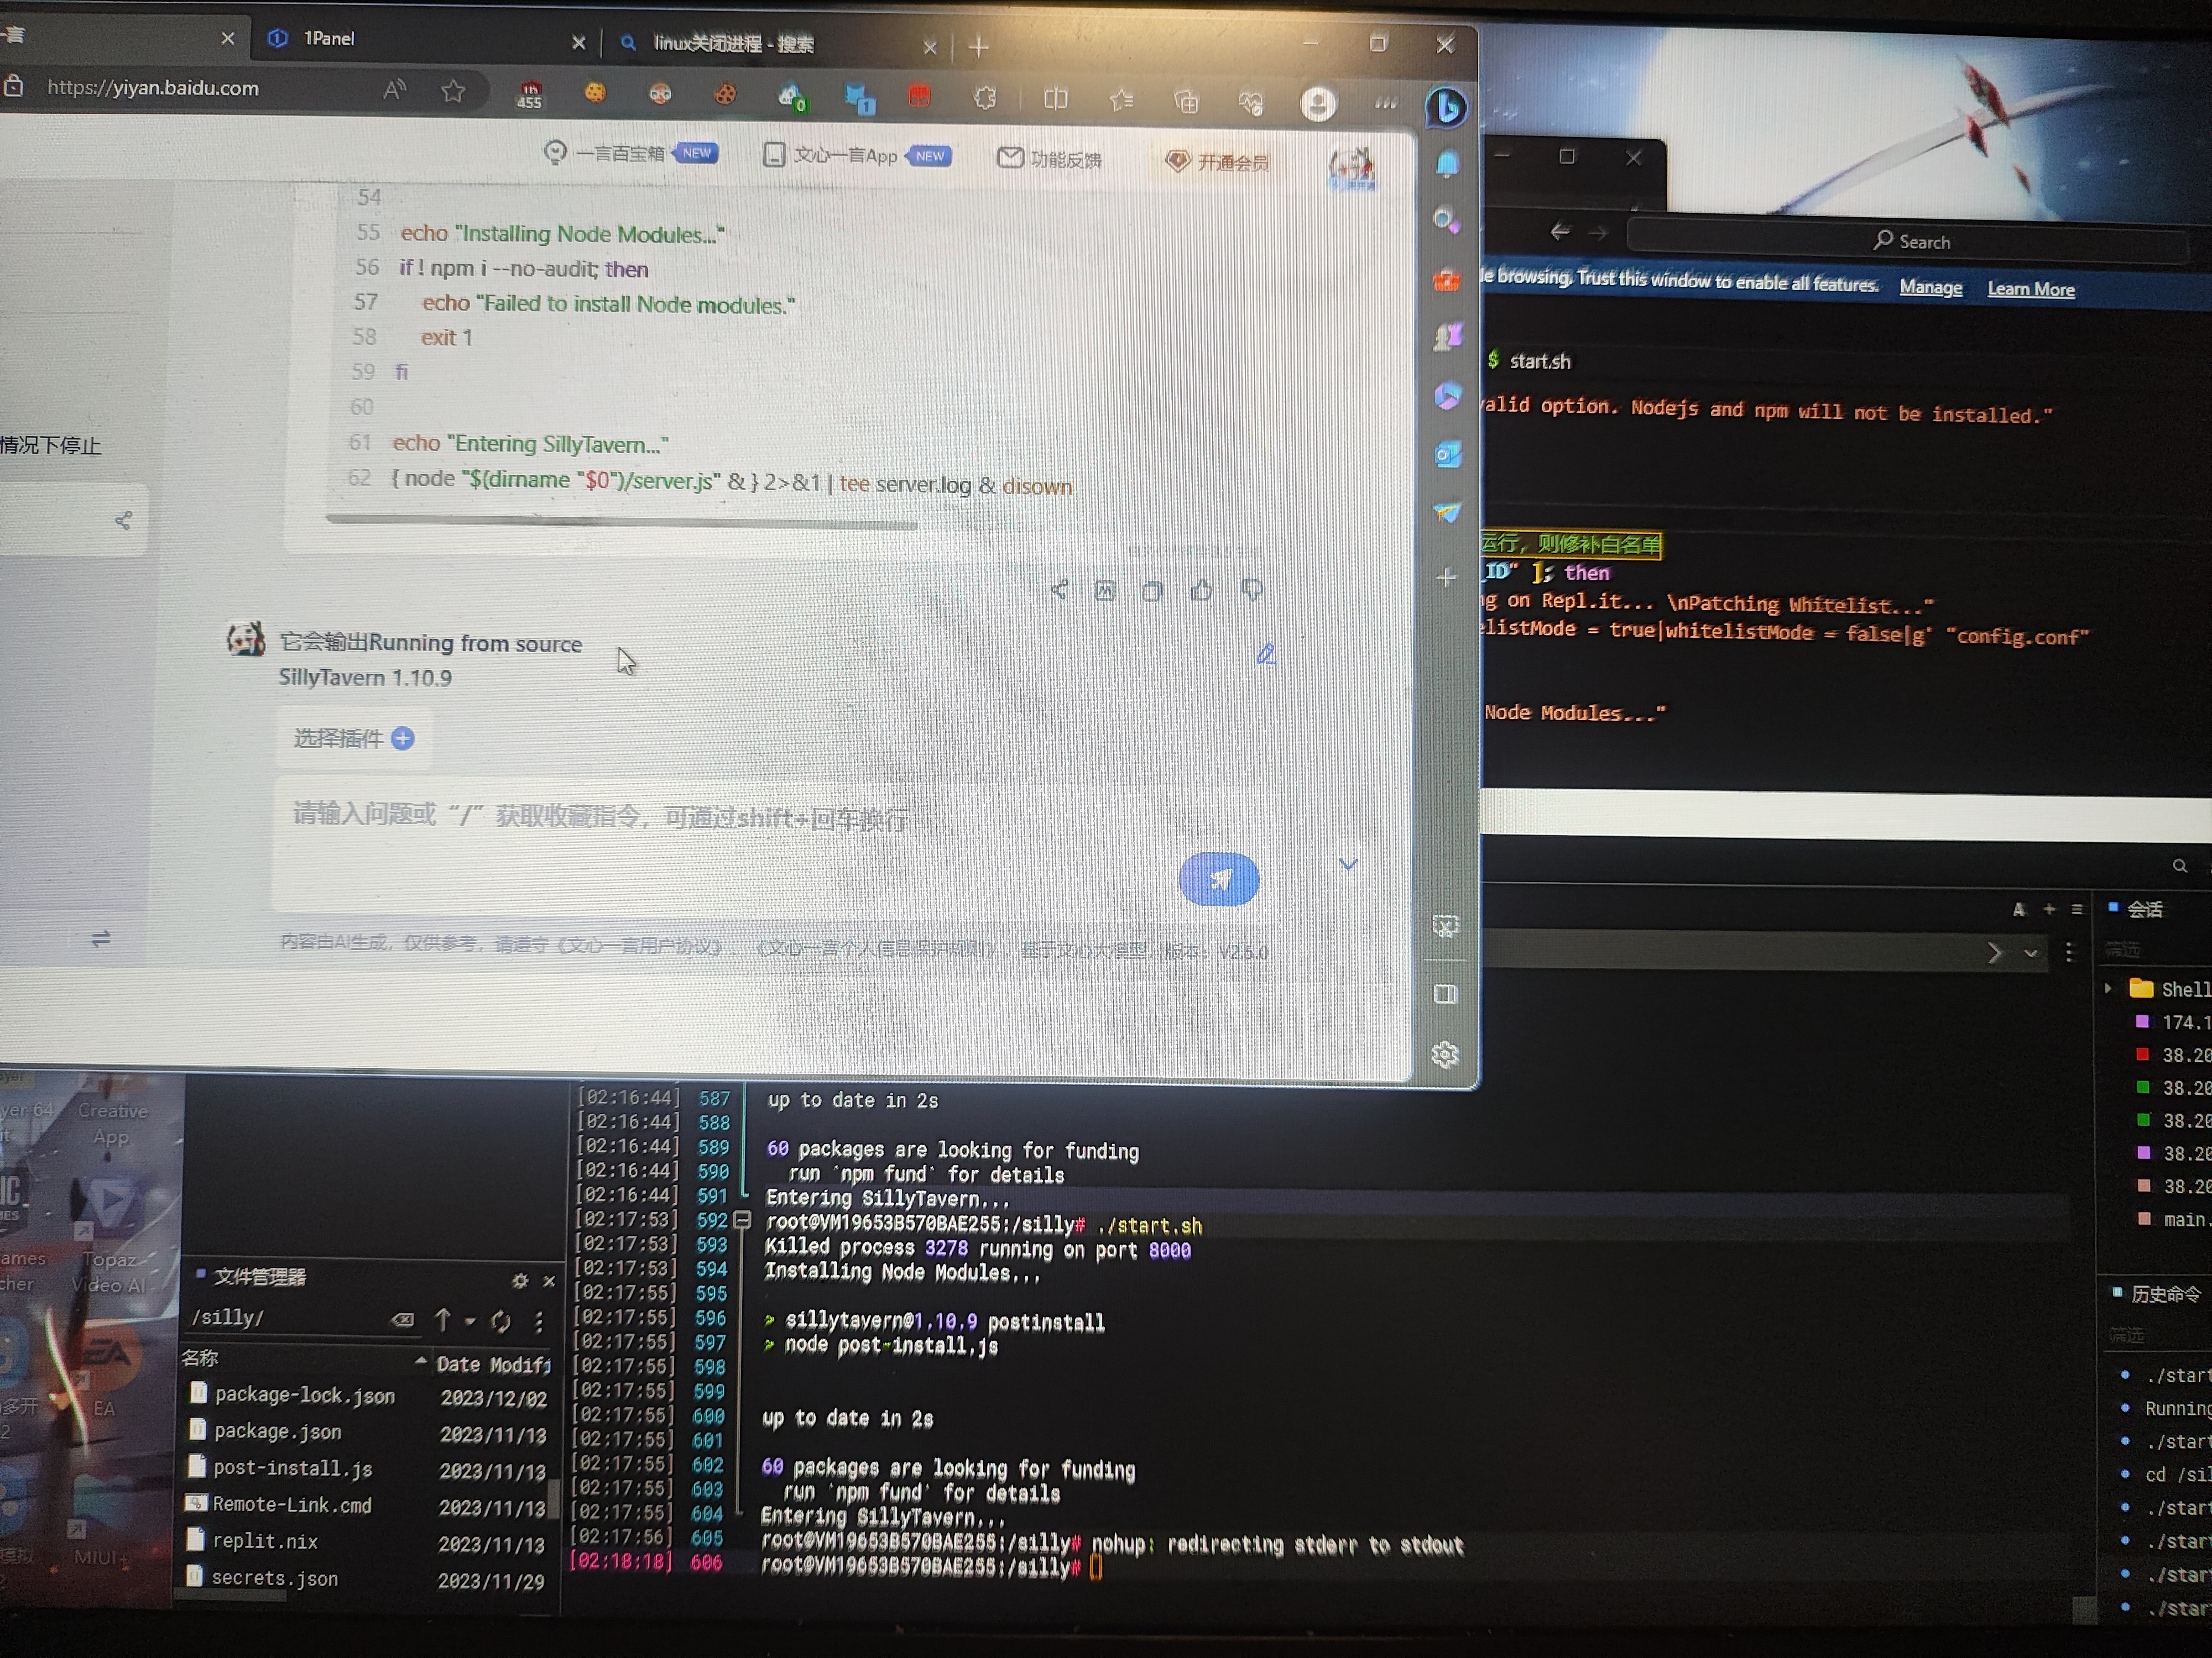This screenshot has height=1658, width=2212.
Task: Click the 功能反馈 feedback link
Action: [1050, 159]
